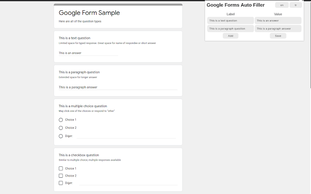Edit the 'This is a paragraph question' label field
Viewport: 311px width, 194px height.
point(231,28)
